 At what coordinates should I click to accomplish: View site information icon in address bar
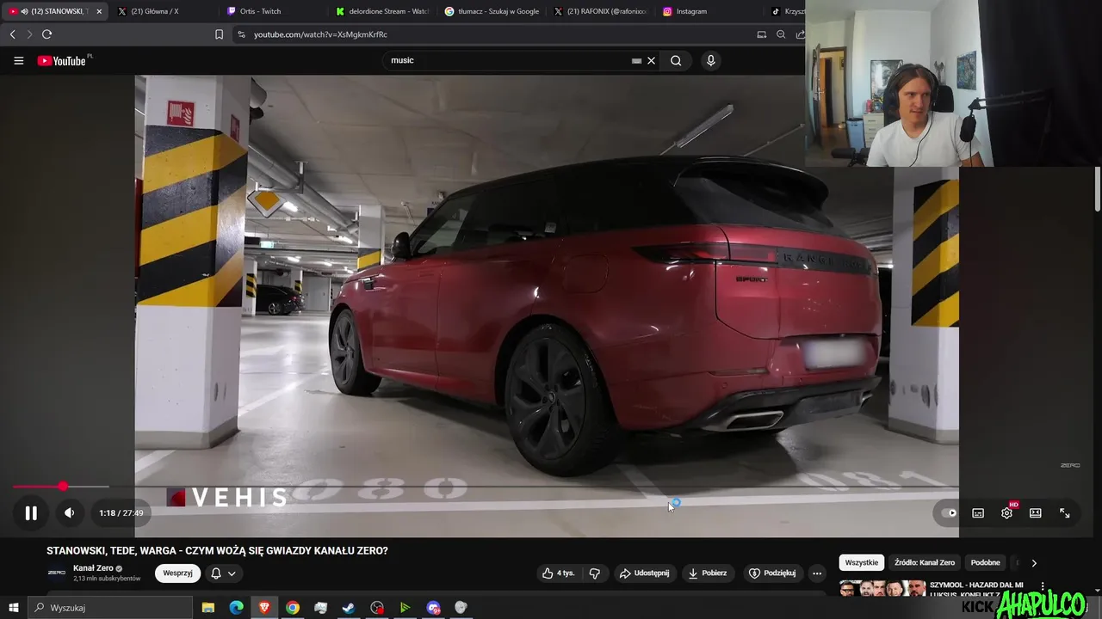coord(241,34)
